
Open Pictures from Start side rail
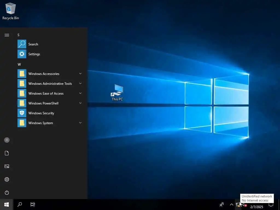[x=7, y=166]
